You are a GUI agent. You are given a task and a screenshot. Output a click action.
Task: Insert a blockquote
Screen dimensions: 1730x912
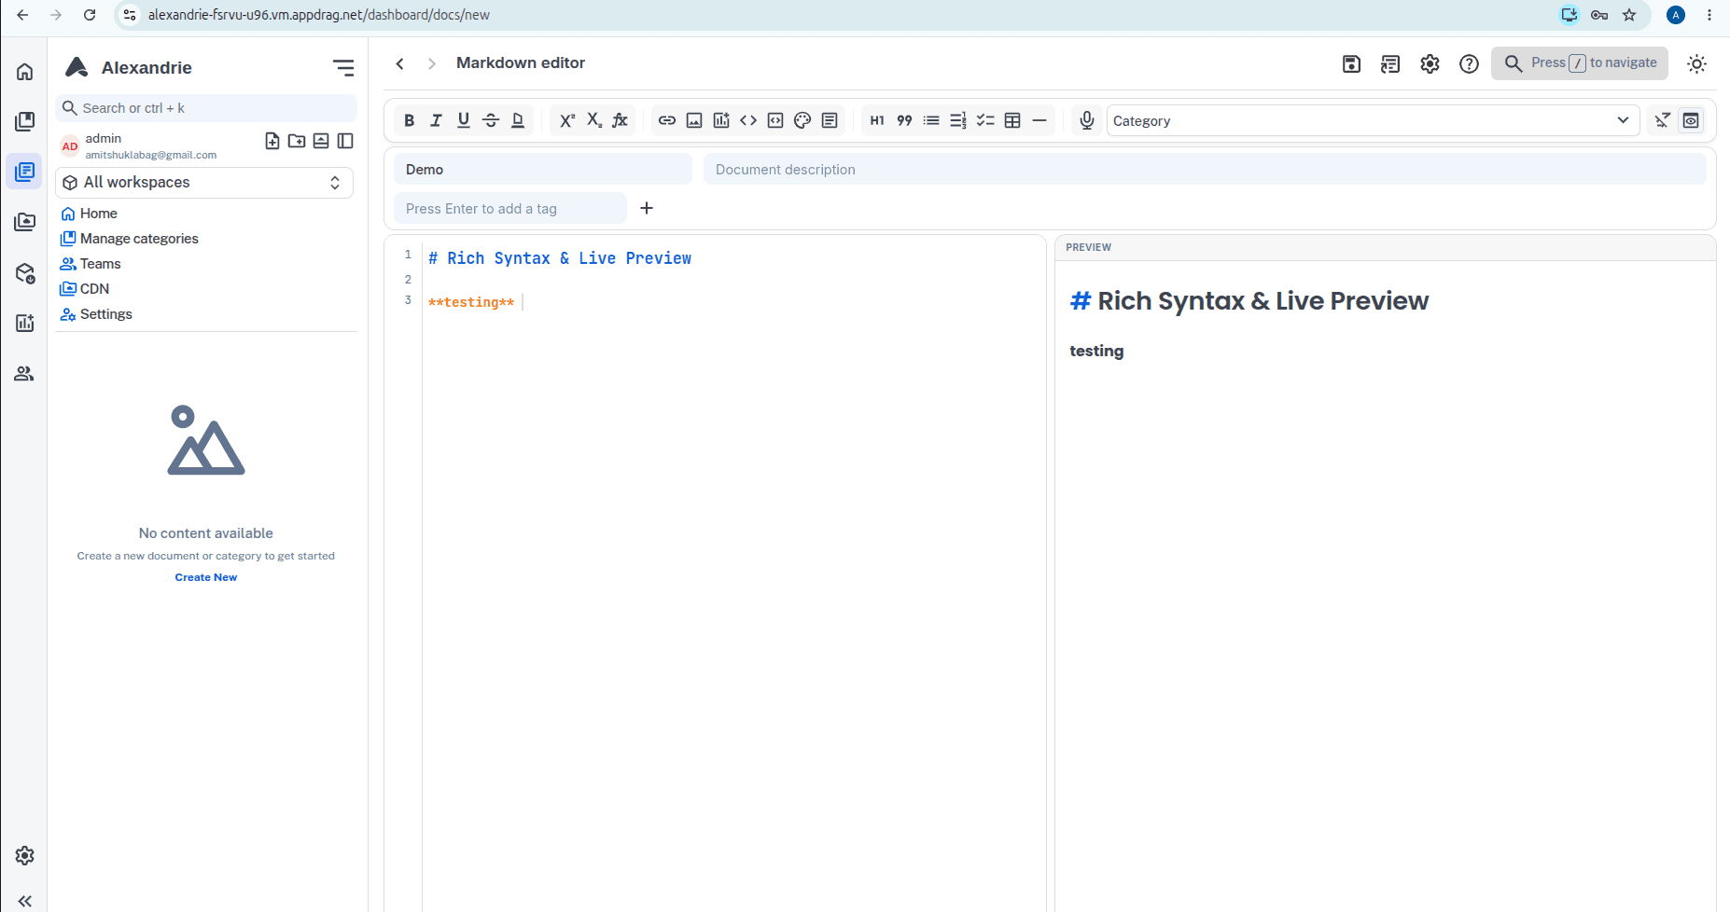(x=904, y=120)
